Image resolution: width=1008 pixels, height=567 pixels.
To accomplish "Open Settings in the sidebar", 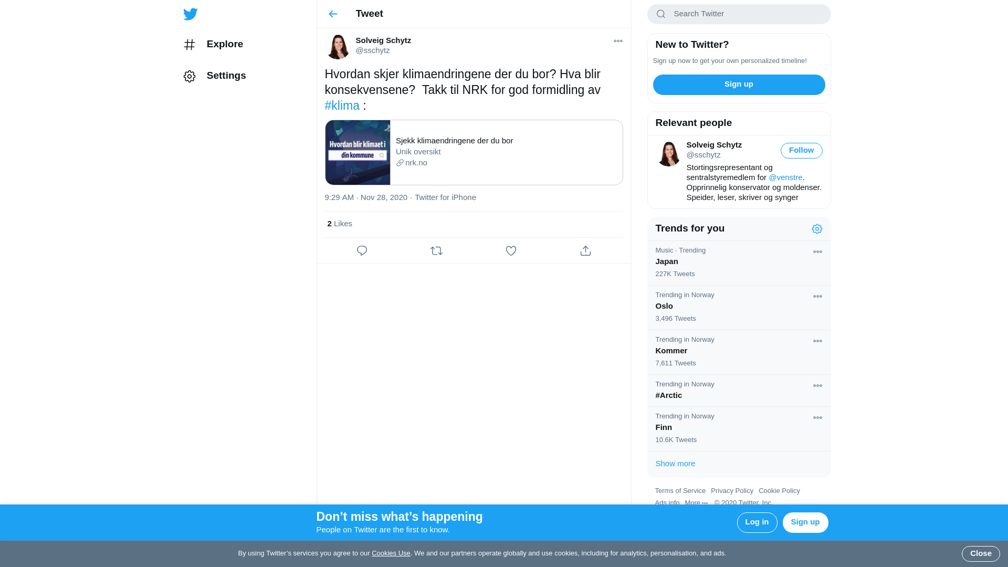I will pyautogui.click(x=215, y=76).
